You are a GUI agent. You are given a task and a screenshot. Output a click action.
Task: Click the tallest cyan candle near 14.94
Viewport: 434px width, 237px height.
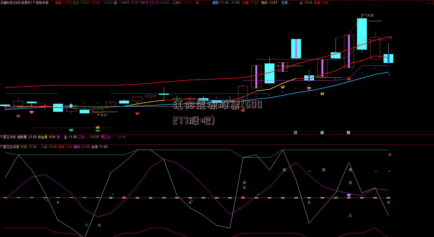[x=362, y=34]
